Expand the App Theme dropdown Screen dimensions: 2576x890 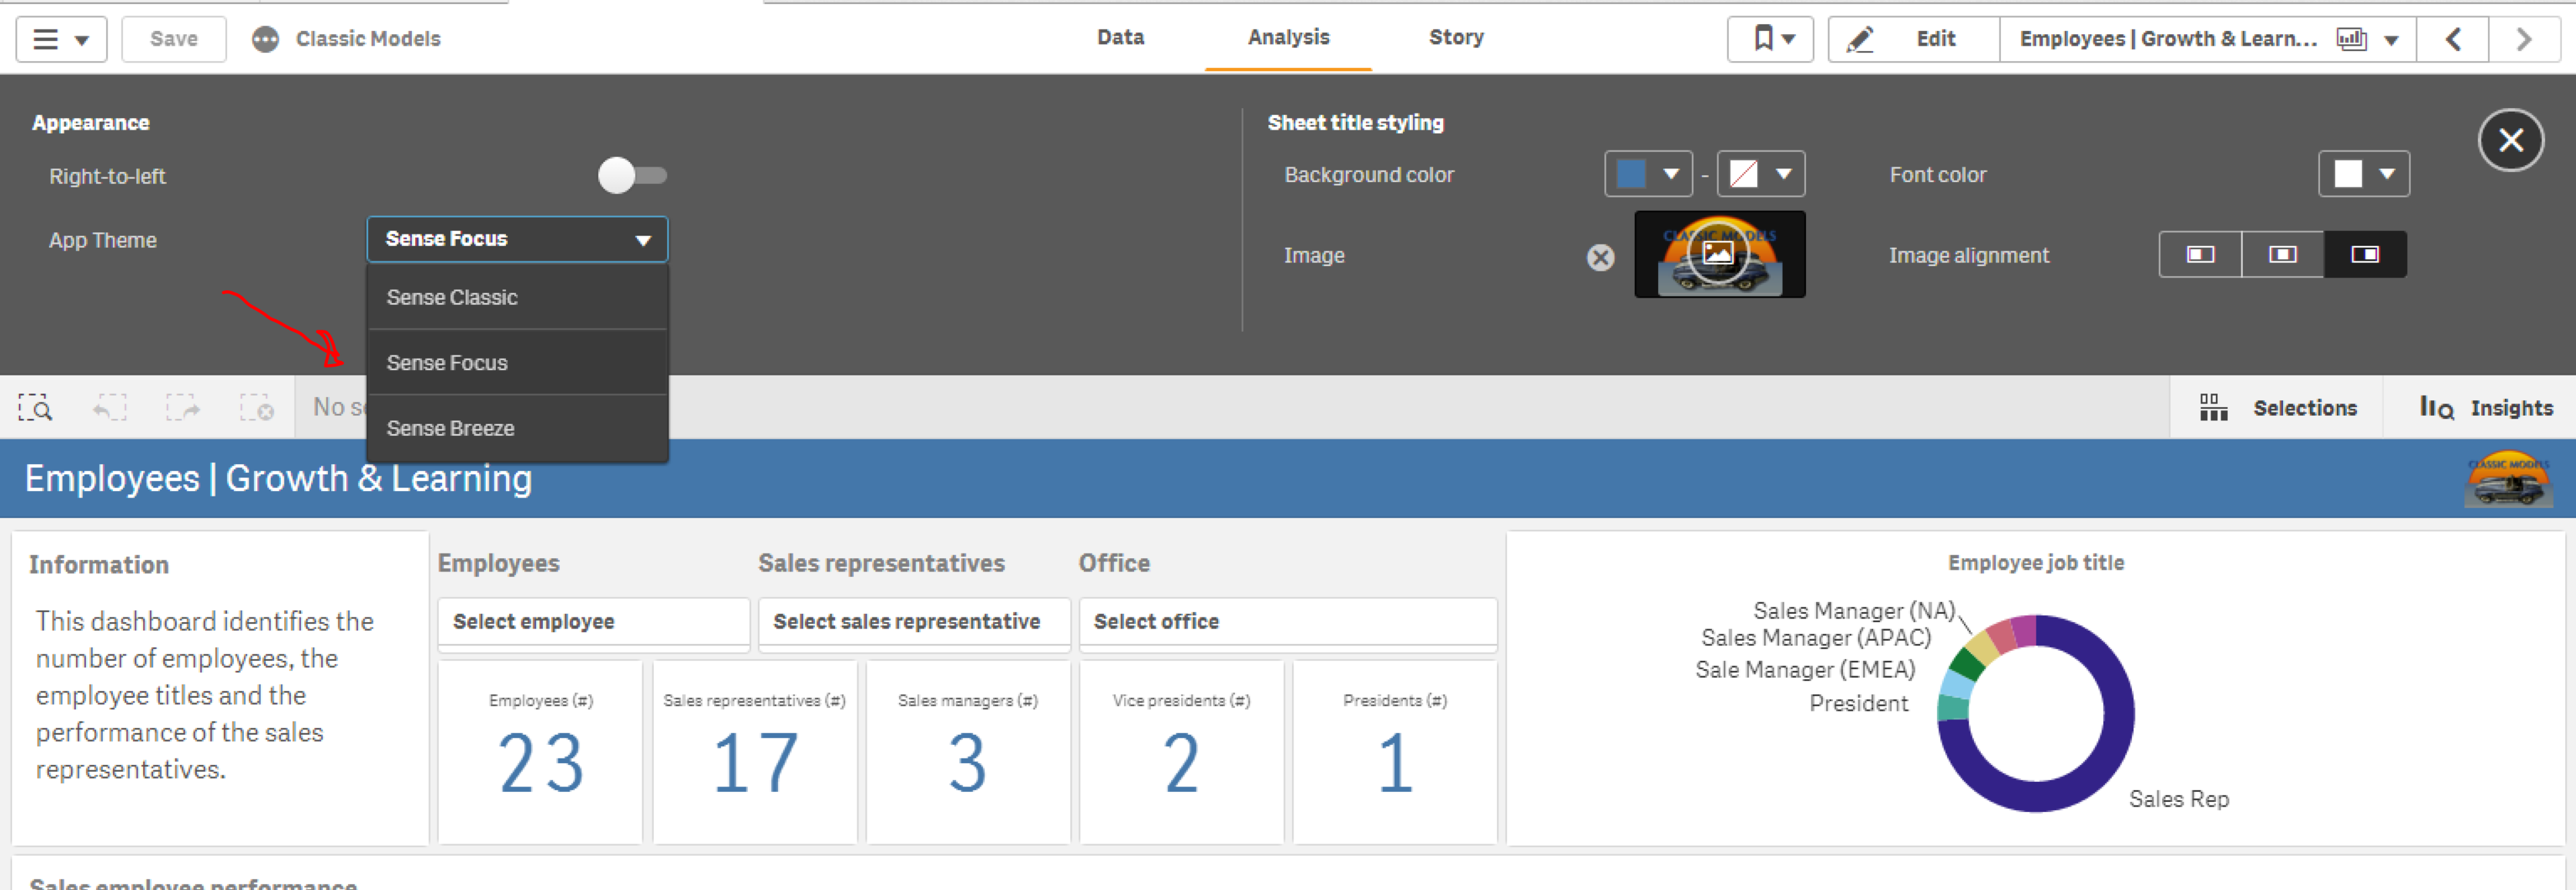517,239
